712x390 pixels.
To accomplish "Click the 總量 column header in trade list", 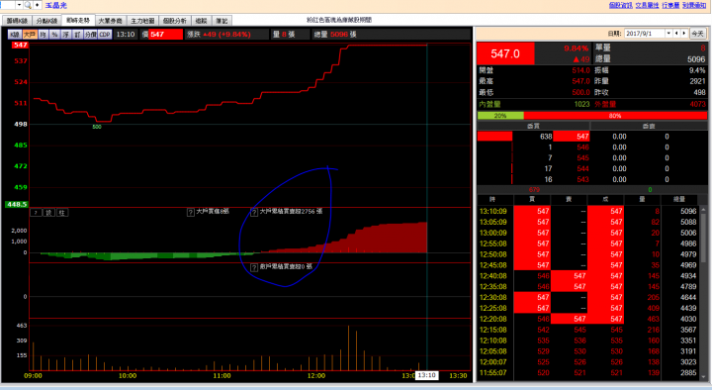I will coord(679,200).
